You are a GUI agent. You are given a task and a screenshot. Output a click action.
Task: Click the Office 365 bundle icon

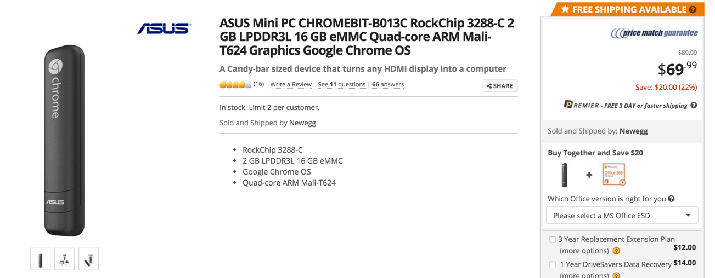pyautogui.click(x=613, y=175)
